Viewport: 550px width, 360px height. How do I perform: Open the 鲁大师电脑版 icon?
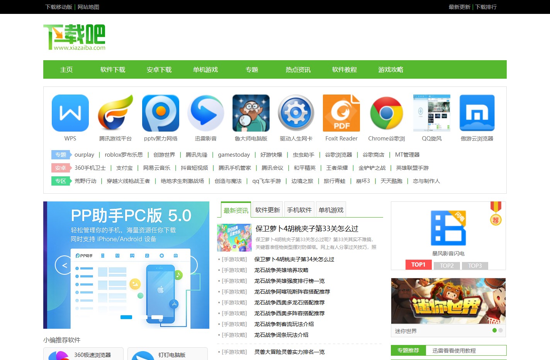tap(251, 113)
